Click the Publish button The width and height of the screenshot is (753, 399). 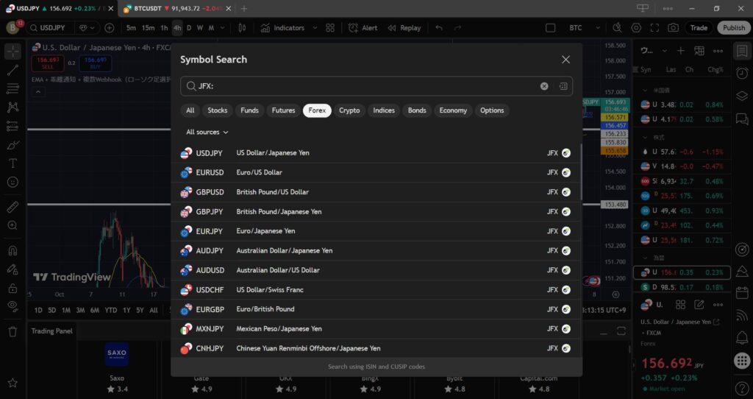tap(733, 28)
